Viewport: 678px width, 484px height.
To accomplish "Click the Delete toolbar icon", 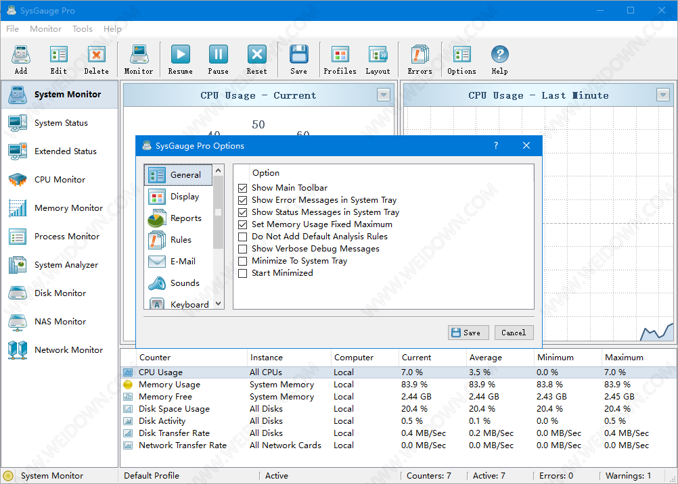I will coord(97,59).
